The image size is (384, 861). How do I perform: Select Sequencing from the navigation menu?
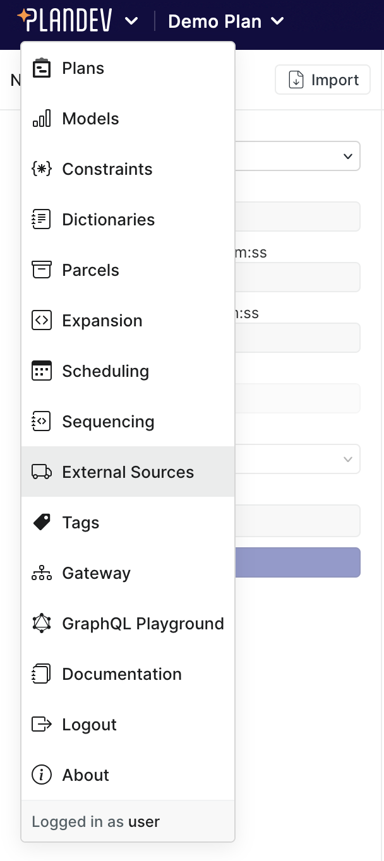pyautogui.click(x=107, y=421)
